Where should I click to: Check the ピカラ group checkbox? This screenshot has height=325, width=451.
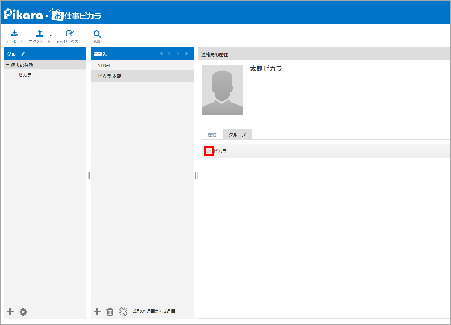coord(209,151)
